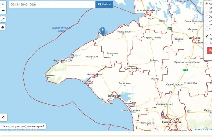This screenshot has height=137, width=212.
Task: Click the airport icon near Симферополь
Action: pos(162,114)
